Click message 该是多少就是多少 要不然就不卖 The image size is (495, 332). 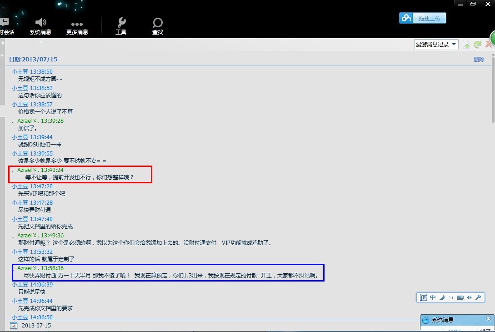coord(62,161)
